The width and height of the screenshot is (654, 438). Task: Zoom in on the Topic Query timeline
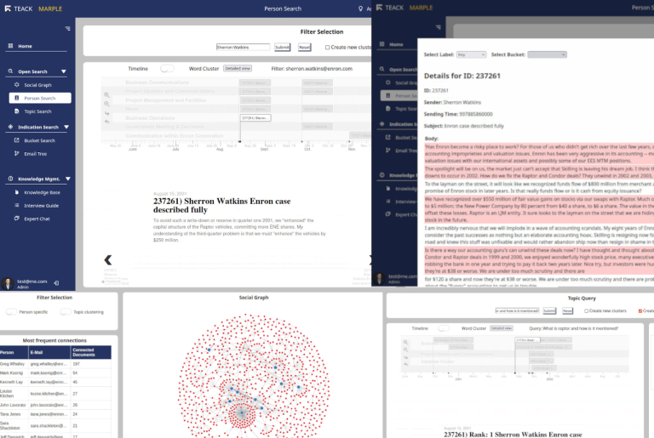pos(405,342)
